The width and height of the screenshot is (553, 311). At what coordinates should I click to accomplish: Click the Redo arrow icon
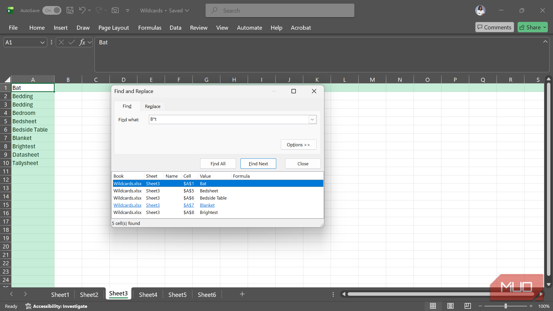(99, 10)
